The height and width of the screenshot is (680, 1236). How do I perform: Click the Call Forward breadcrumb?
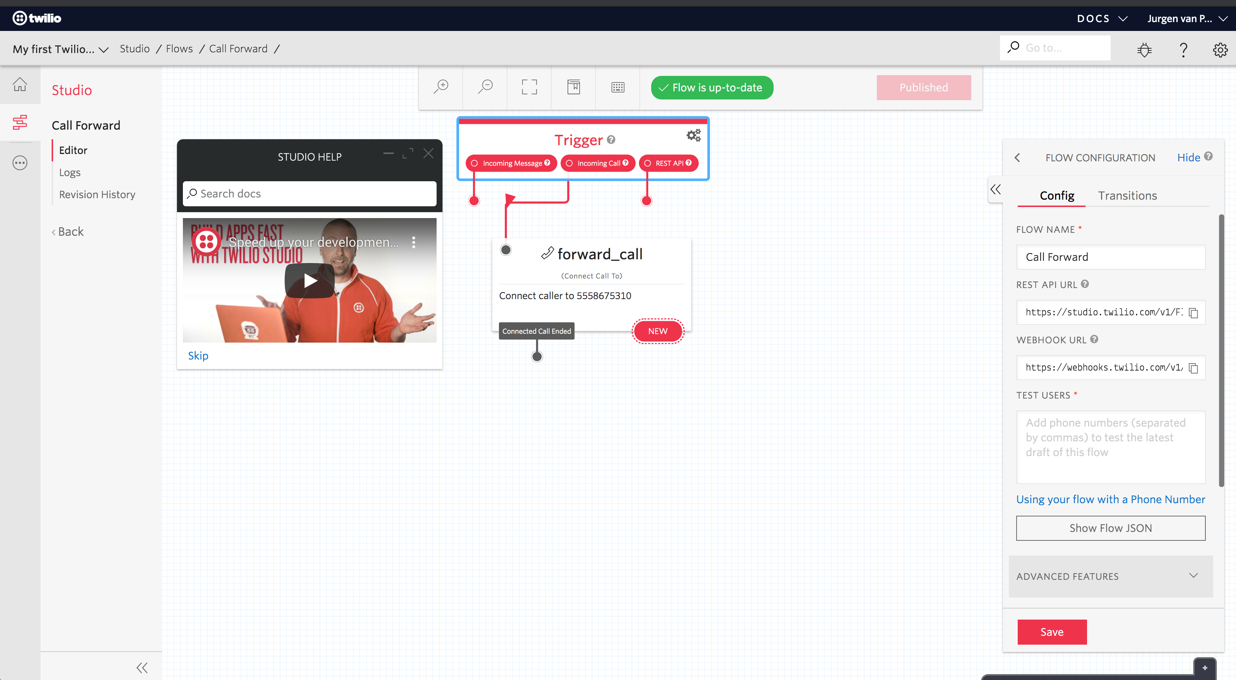(x=238, y=49)
